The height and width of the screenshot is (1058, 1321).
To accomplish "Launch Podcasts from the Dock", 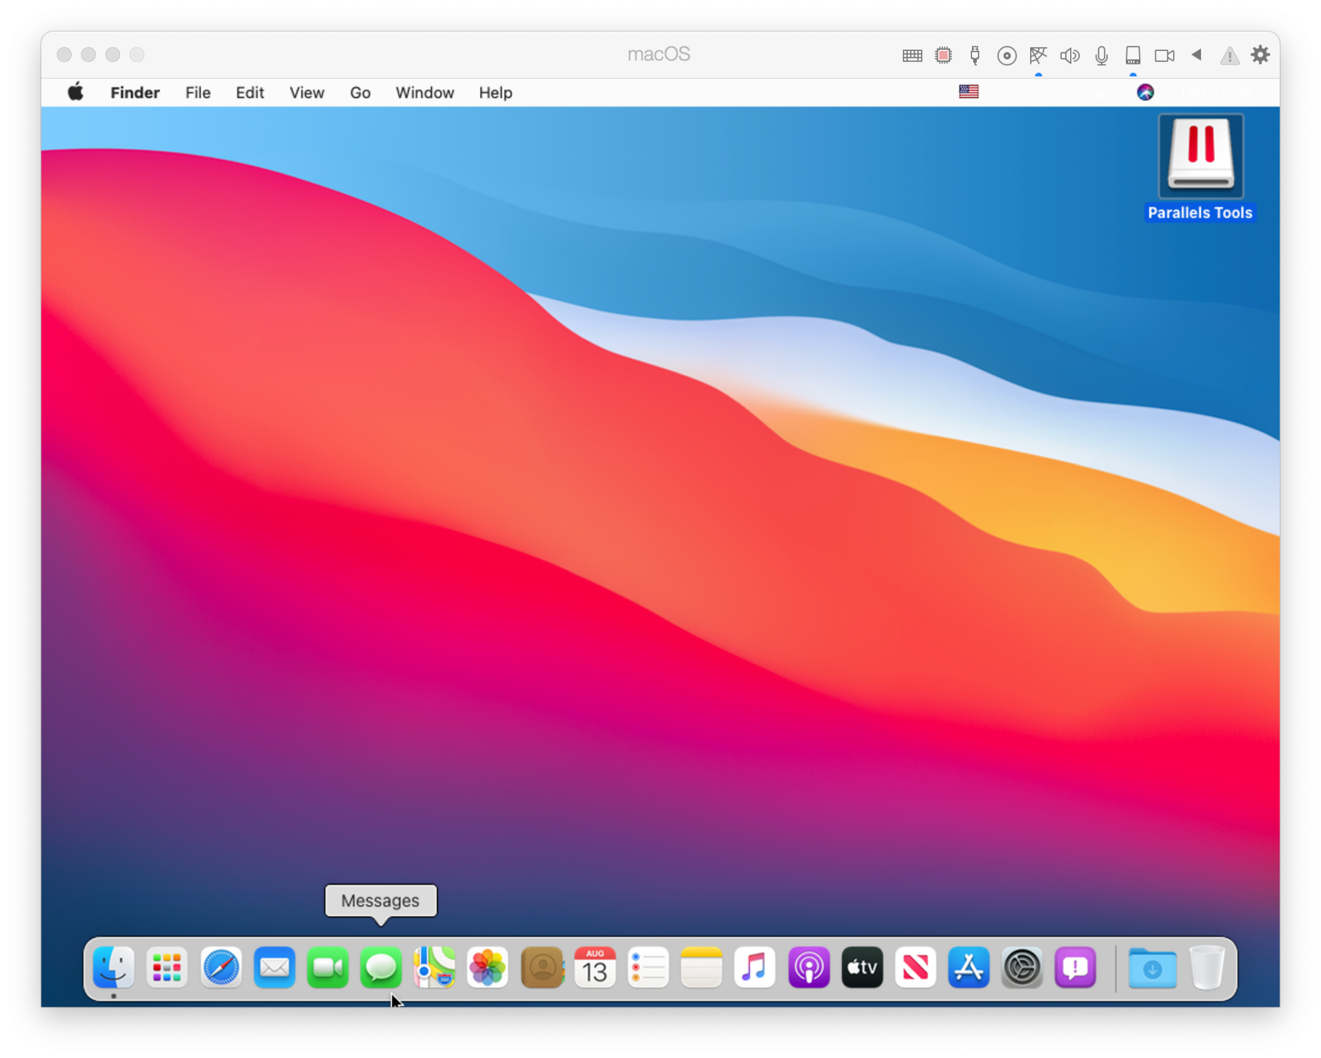I will [809, 967].
